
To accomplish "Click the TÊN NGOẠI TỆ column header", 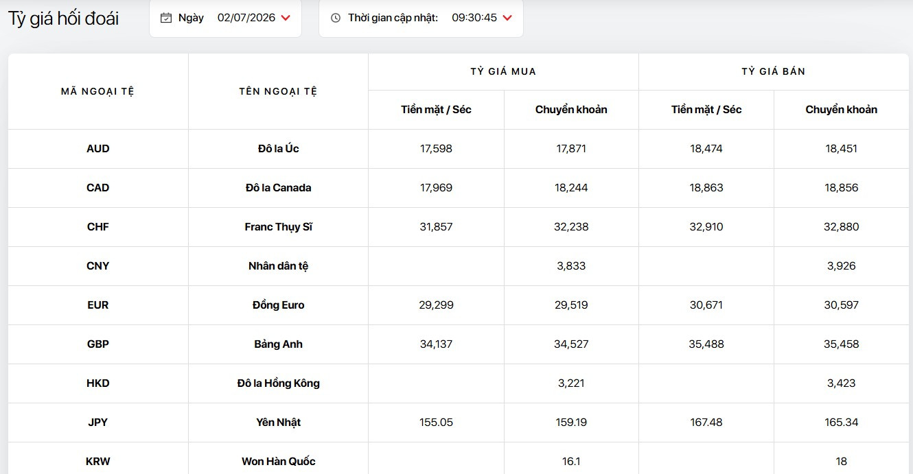I will pyautogui.click(x=278, y=91).
